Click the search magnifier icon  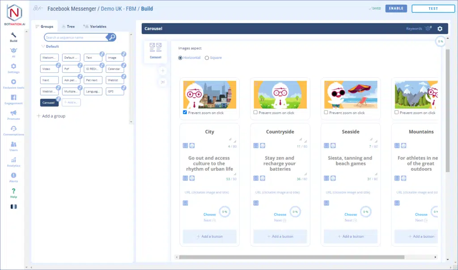[112, 38]
